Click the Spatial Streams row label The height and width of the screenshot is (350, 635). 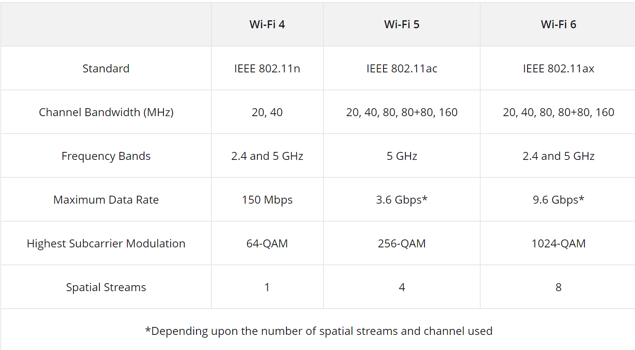point(106,287)
